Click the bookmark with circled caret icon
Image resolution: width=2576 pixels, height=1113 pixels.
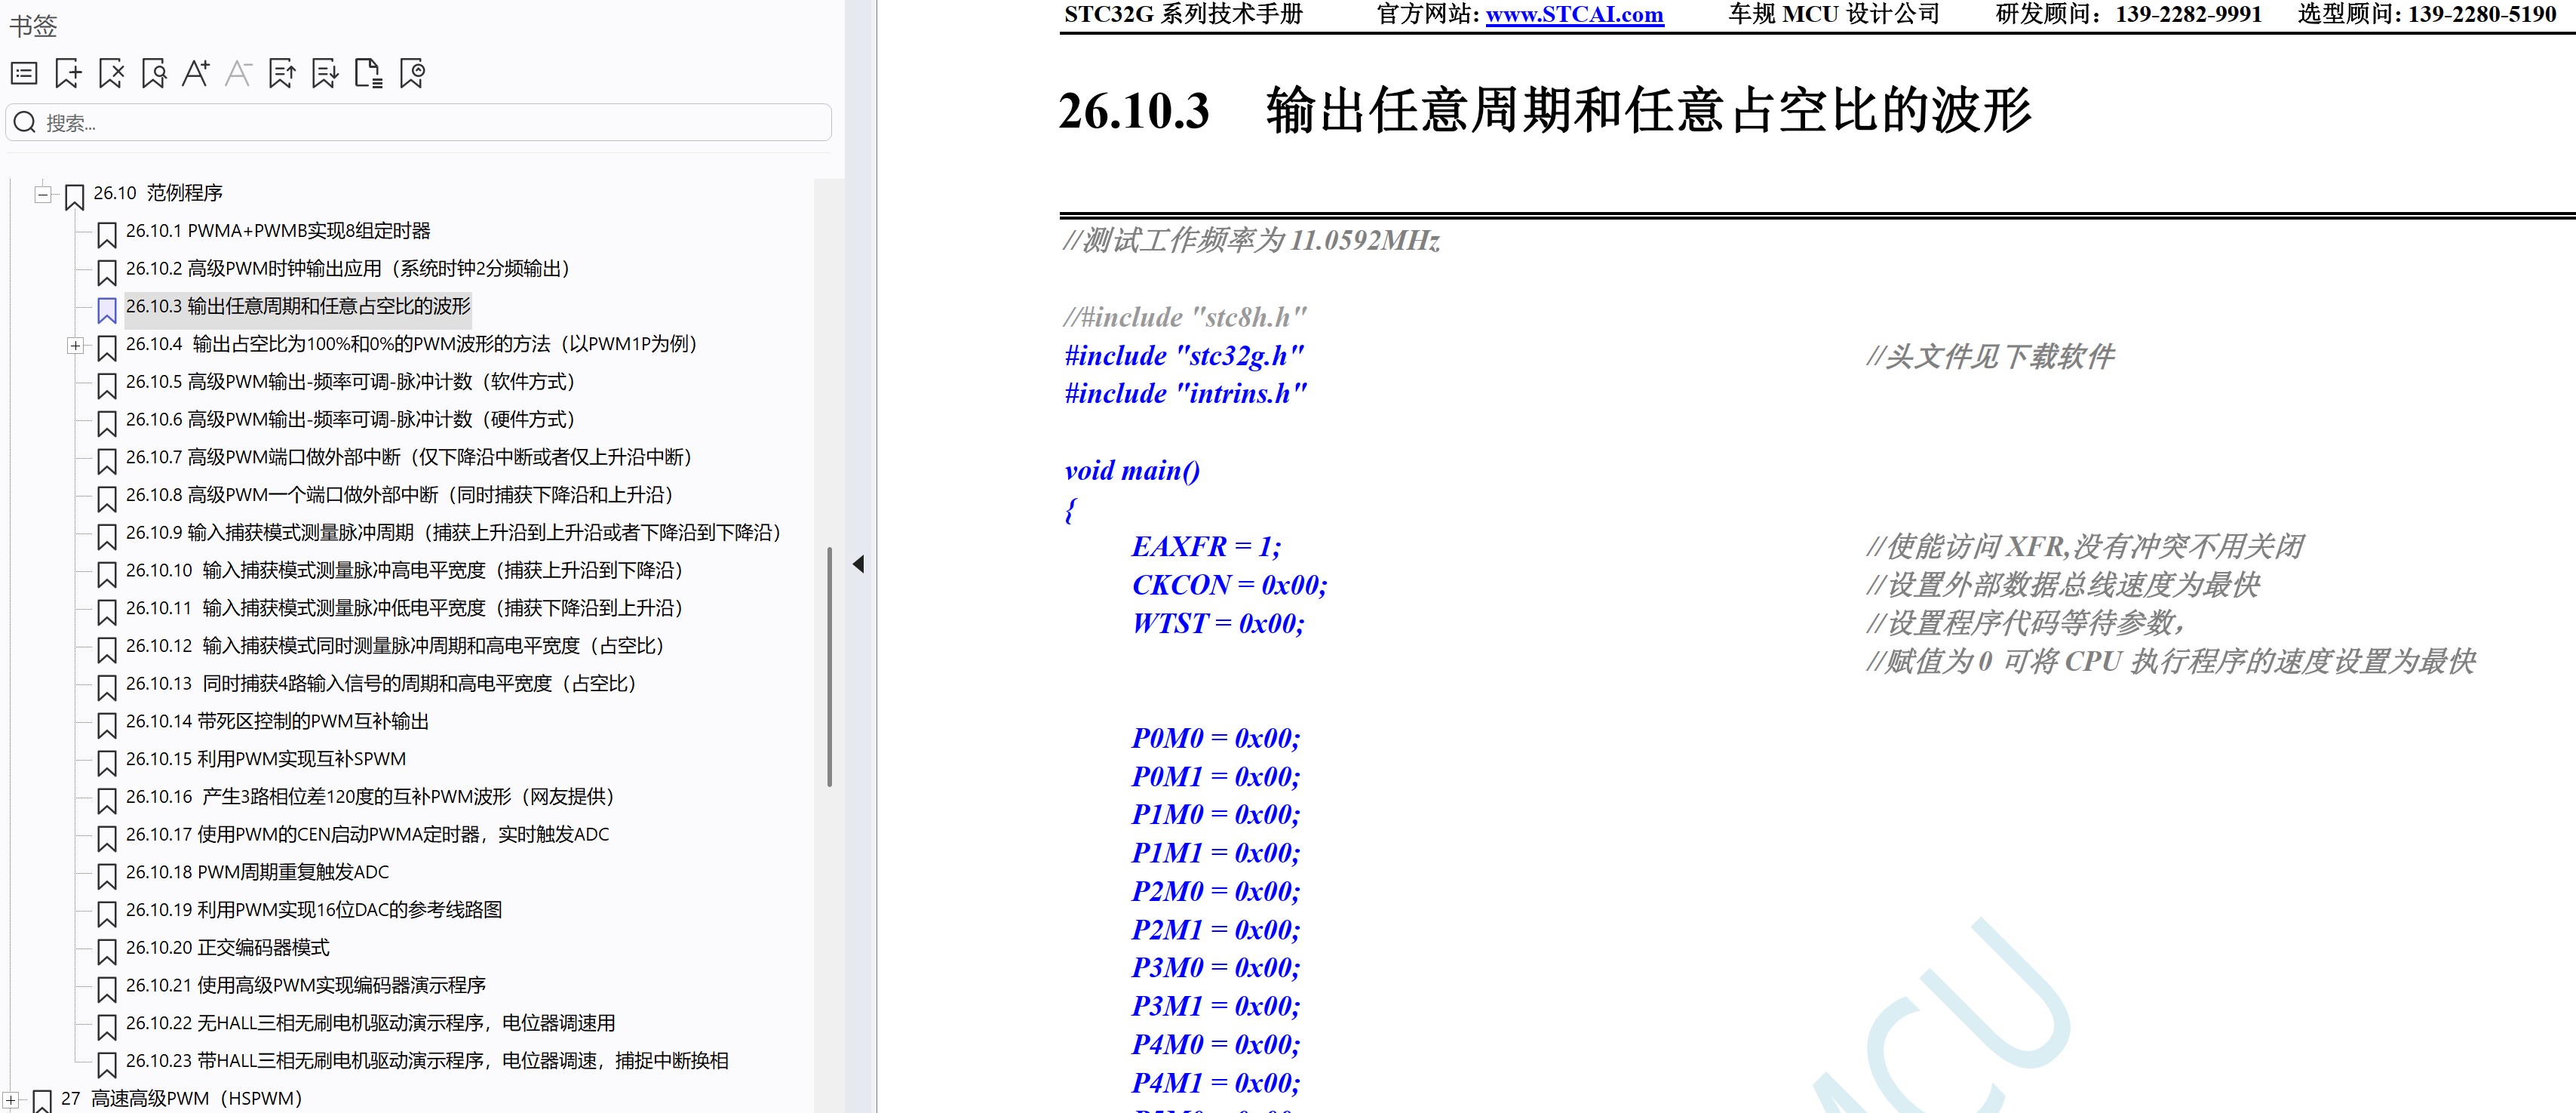click(x=412, y=73)
